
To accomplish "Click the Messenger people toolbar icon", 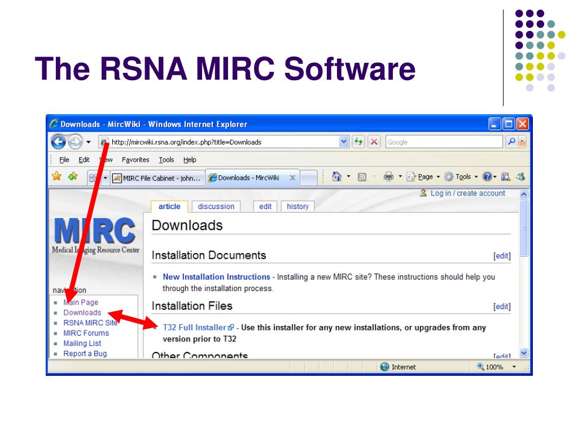I will [520, 177].
